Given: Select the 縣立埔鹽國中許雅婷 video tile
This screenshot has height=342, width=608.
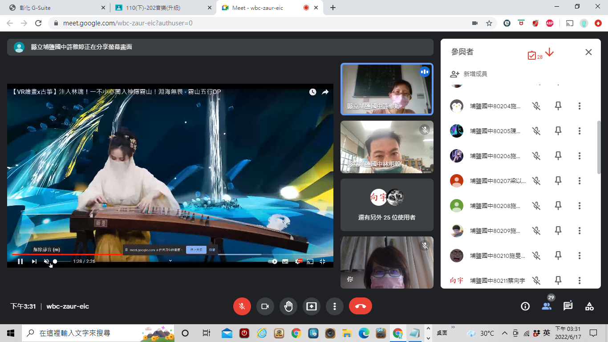Looking at the screenshot, I should [387, 89].
